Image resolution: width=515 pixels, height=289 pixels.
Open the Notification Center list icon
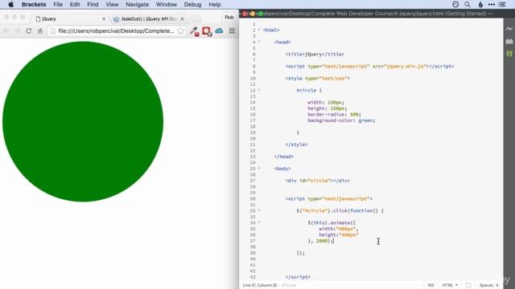502,4
